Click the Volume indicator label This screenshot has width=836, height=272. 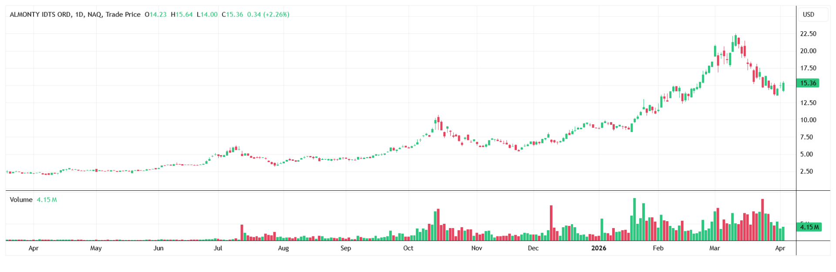pos(21,199)
